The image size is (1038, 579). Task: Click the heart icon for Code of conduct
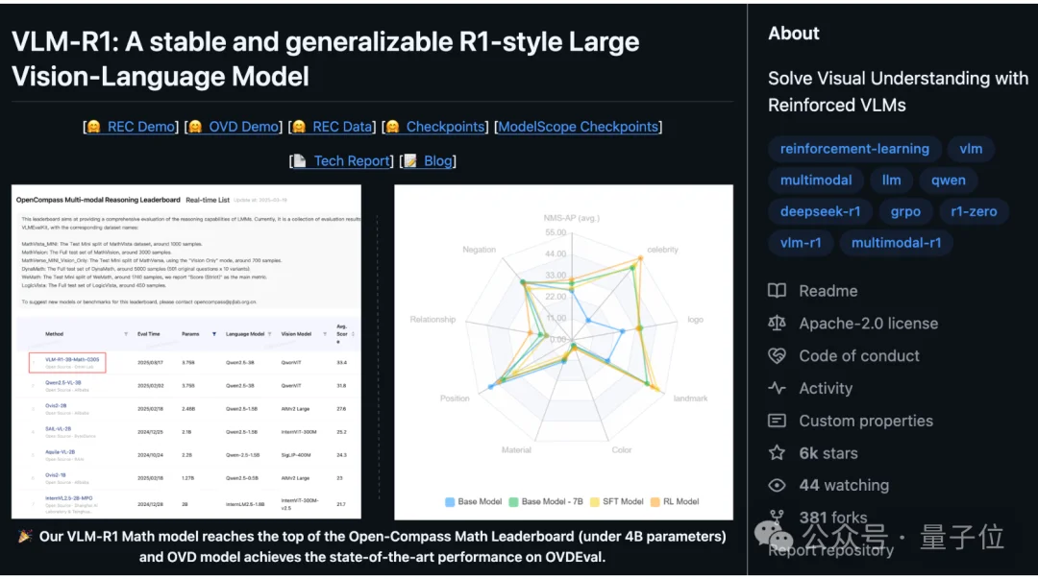pos(777,355)
